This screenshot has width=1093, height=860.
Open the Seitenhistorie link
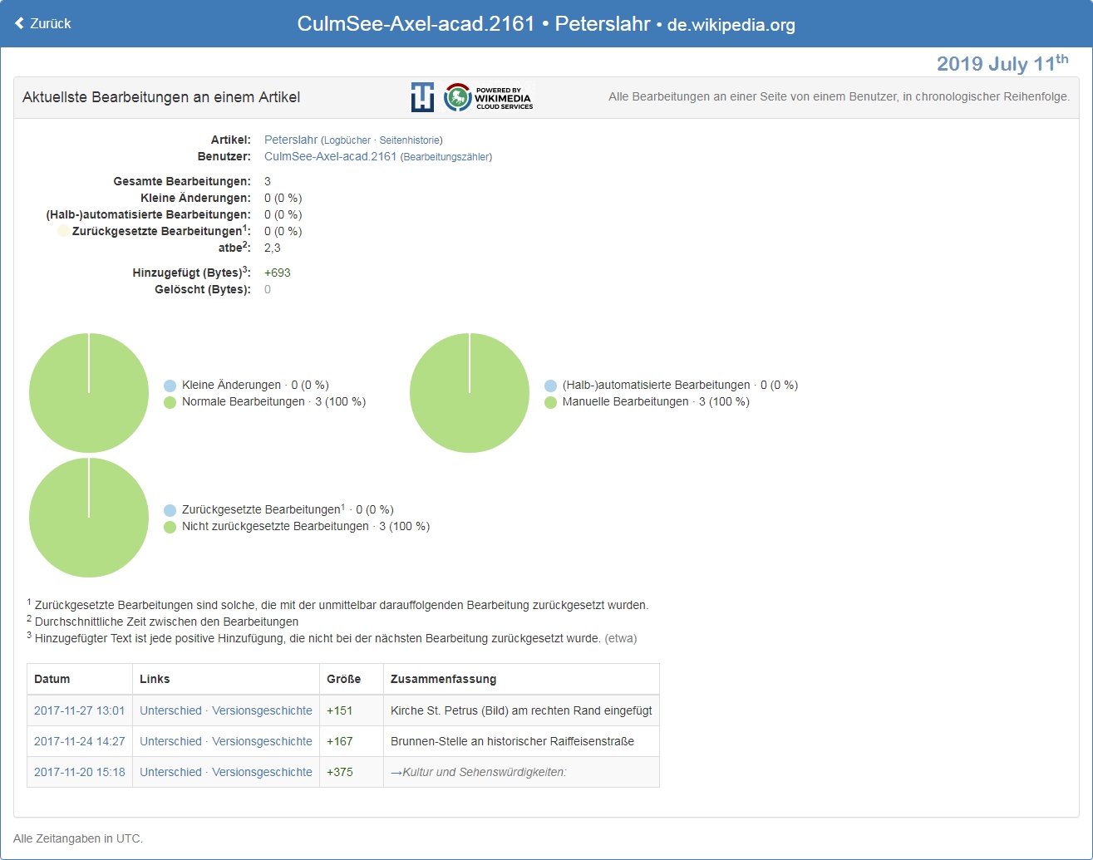pos(409,140)
